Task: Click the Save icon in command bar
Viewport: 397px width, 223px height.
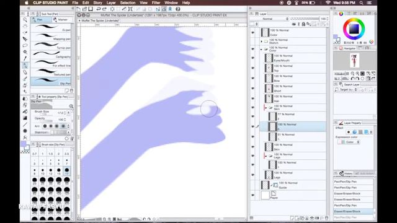Action: 91,9
